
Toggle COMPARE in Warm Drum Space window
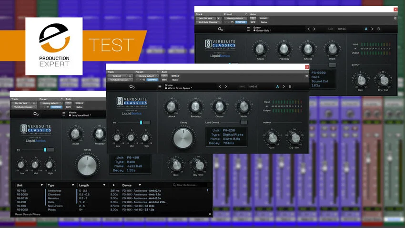(x=152, y=80)
